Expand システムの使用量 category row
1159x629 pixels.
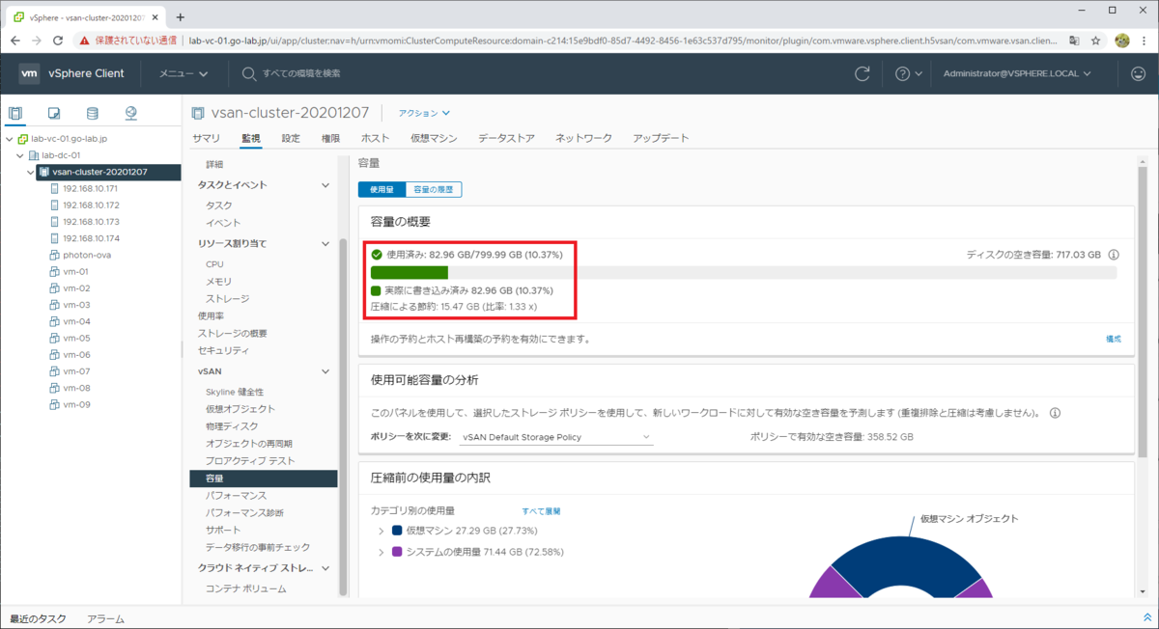tap(381, 552)
